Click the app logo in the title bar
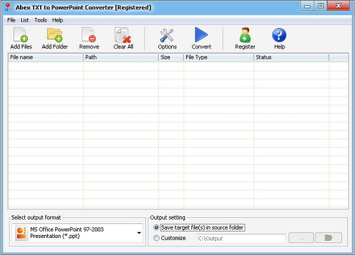The width and height of the screenshot is (355, 255). coord(9,7)
